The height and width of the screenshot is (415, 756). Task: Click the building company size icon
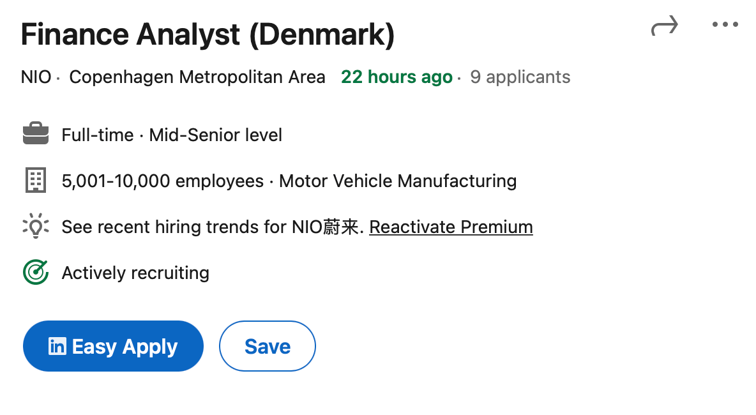point(36,180)
